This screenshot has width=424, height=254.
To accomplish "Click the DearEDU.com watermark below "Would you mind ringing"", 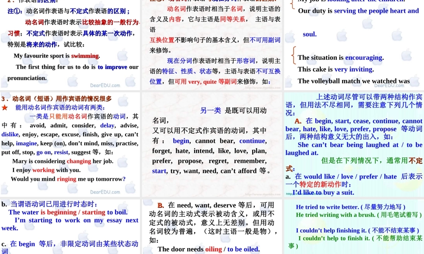I will pyautogui.click(x=105, y=192).
